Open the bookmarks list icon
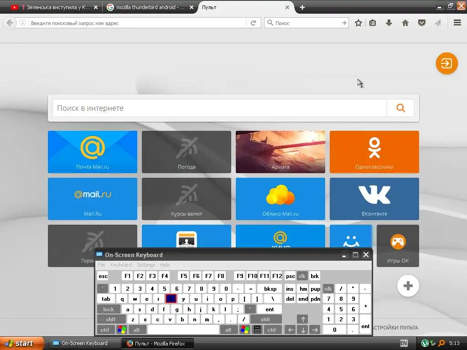This screenshot has height=350, width=467. pyautogui.click(x=372, y=23)
